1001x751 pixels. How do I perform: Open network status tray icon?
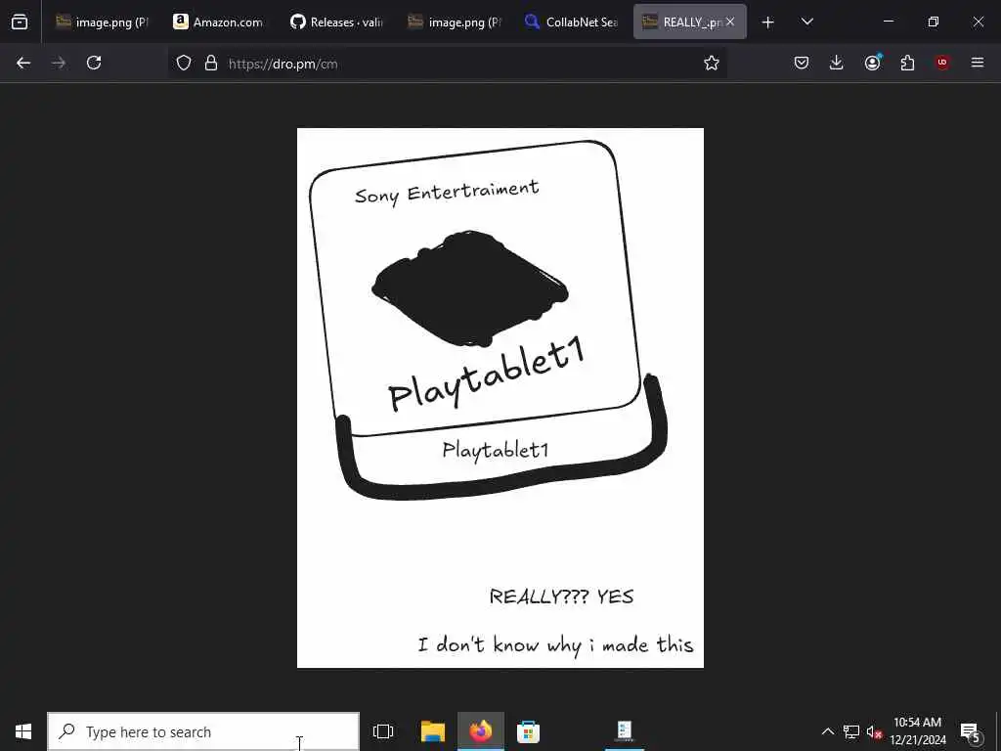[851, 731]
